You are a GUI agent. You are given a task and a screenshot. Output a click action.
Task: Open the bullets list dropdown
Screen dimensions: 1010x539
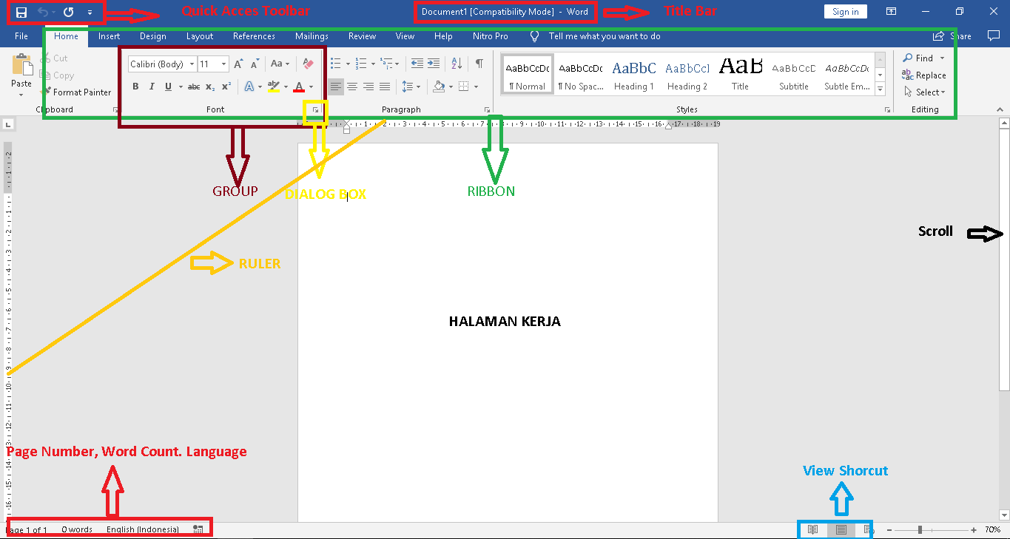(348, 64)
